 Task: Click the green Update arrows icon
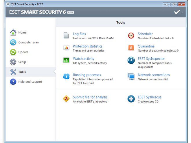(x=13, y=52)
